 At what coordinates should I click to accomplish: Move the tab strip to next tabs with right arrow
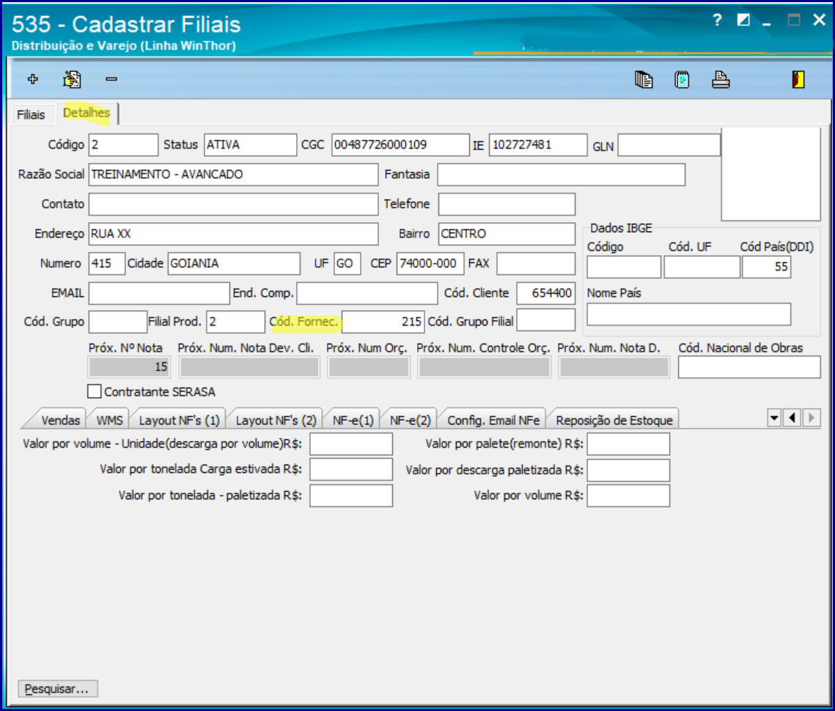pos(811,418)
